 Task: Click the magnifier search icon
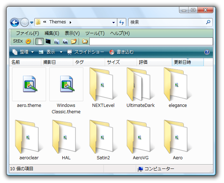(208, 22)
